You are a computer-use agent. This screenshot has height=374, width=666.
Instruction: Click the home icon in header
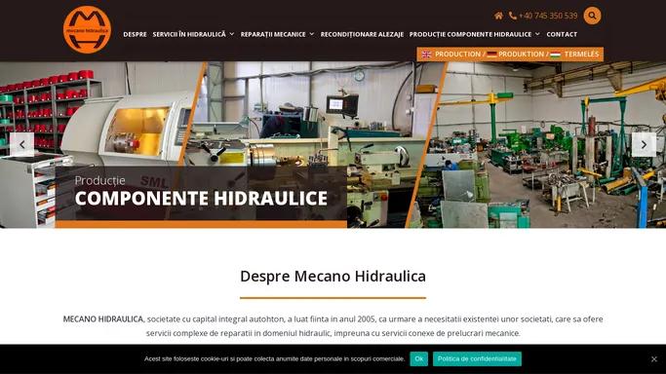point(498,16)
